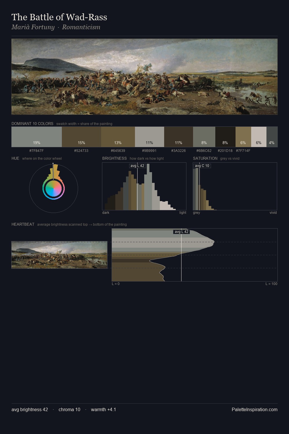Click the 'SATURATION' section heading
289x434 pixels.
[x=205, y=158]
